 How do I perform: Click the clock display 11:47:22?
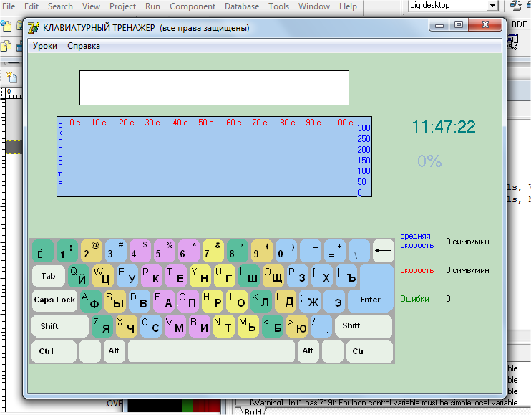pyautogui.click(x=444, y=127)
